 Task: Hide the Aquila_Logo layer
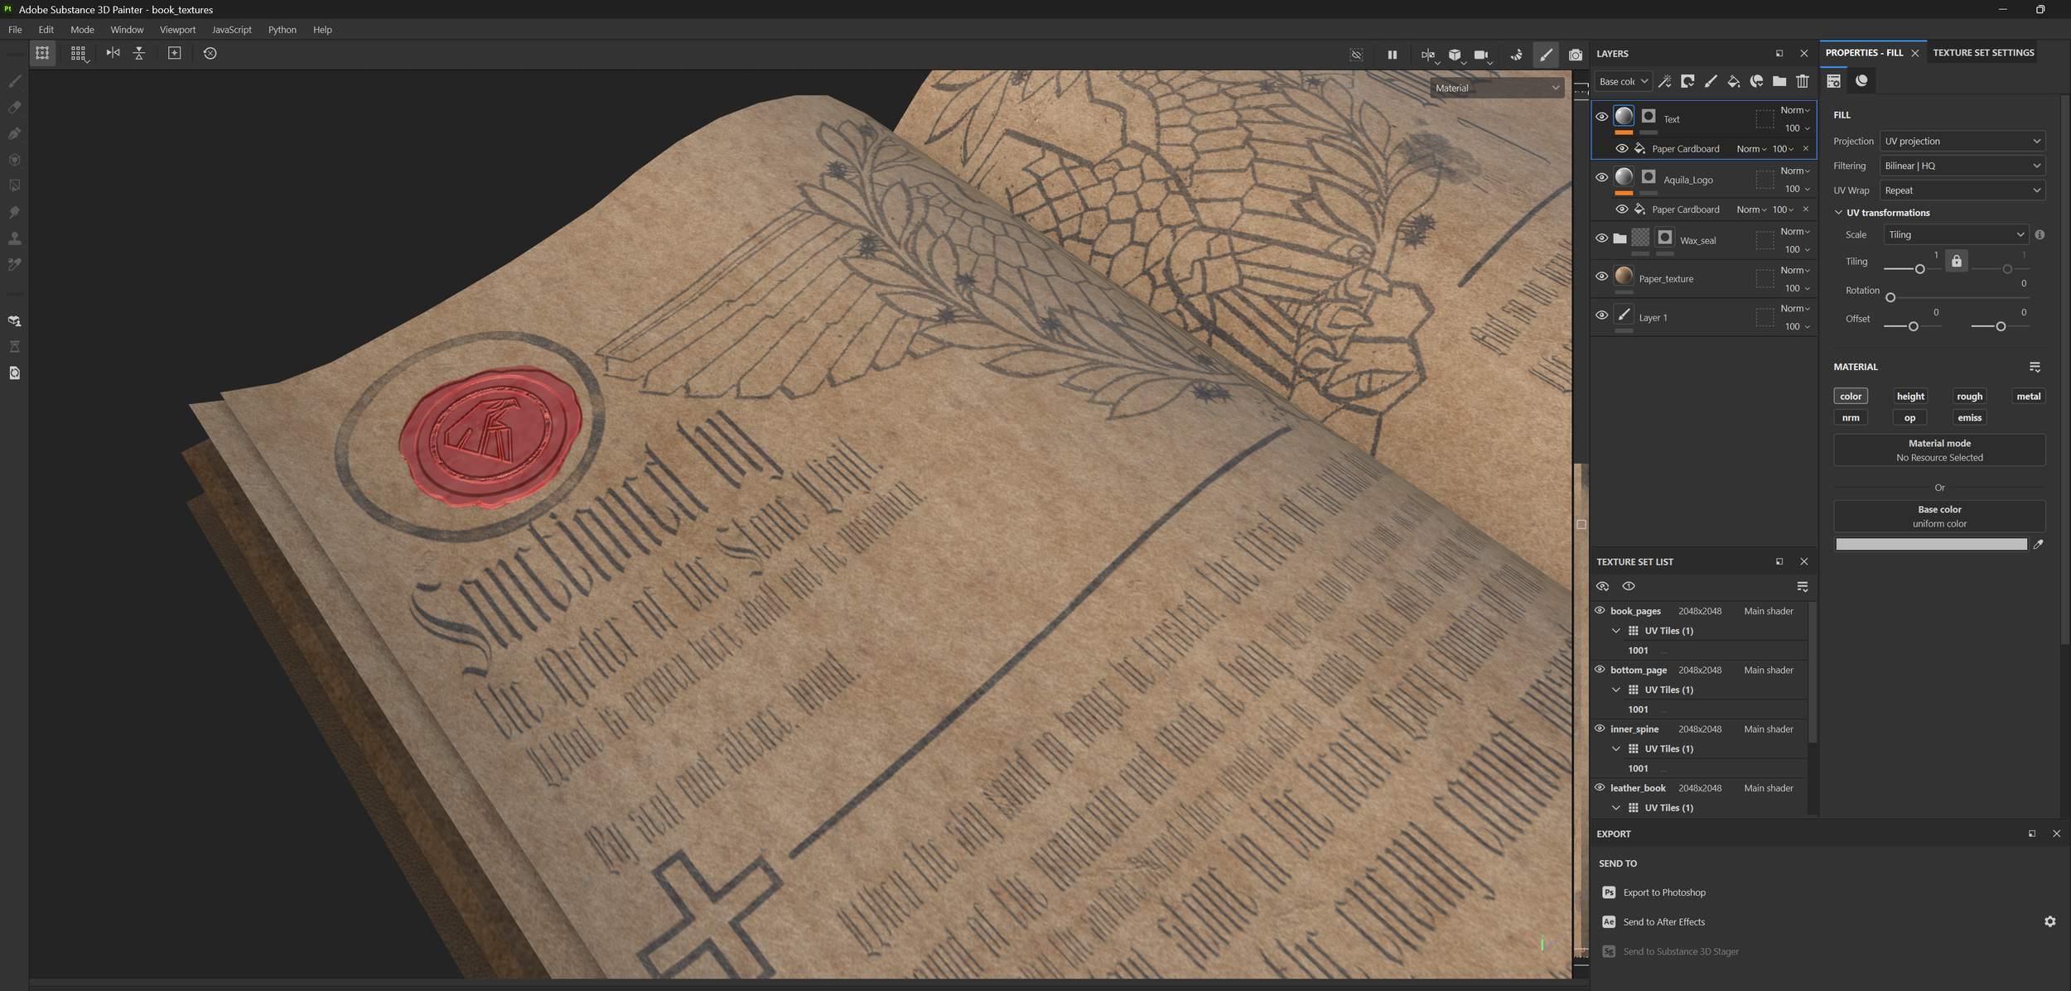click(x=1601, y=177)
